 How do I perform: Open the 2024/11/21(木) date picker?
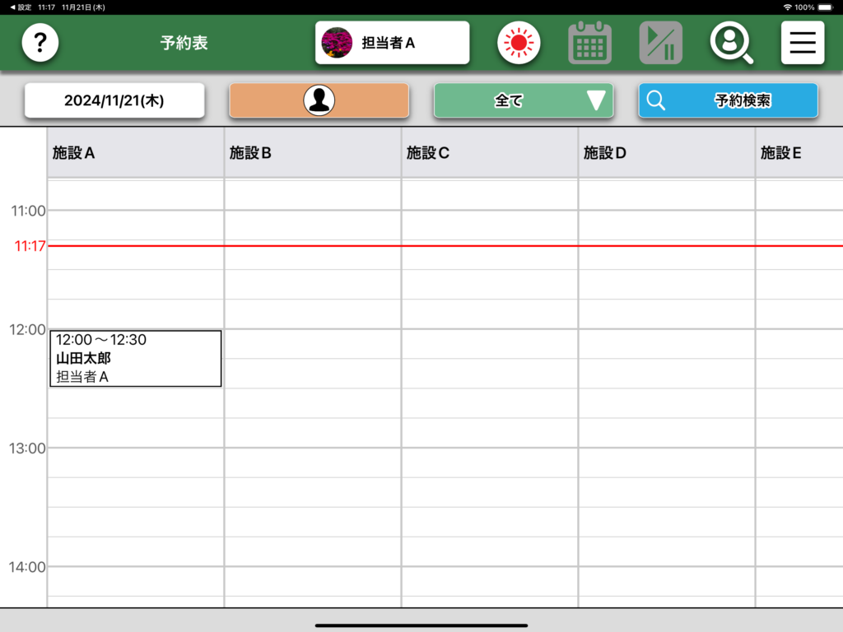click(114, 100)
